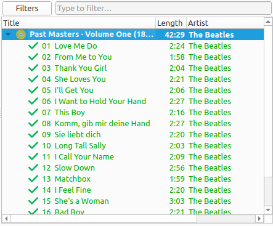Image resolution: width=273 pixels, height=226 pixels.
Task: Click the vertical scrollbar up arrow
Action: pos(268,22)
